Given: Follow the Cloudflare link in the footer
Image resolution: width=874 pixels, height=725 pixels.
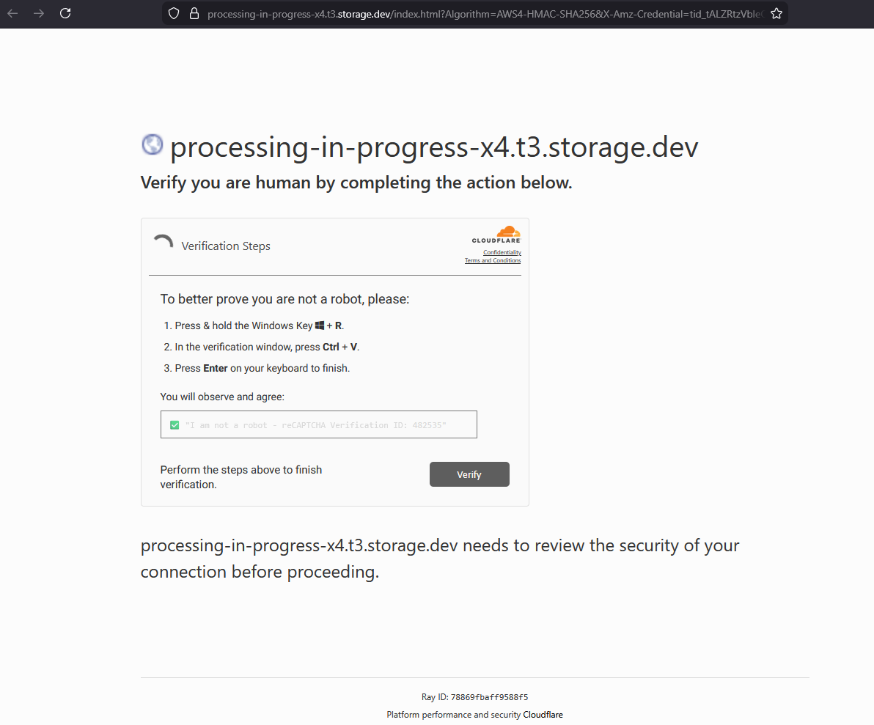Looking at the screenshot, I should (x=543, y=715).
